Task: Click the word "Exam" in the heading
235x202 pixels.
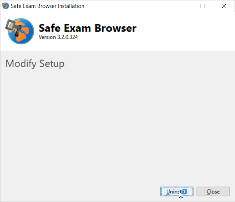Action: (77, 28)
